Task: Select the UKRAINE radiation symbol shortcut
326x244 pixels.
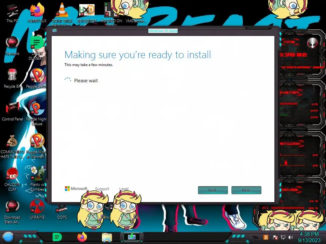Action: pos(37,210)
